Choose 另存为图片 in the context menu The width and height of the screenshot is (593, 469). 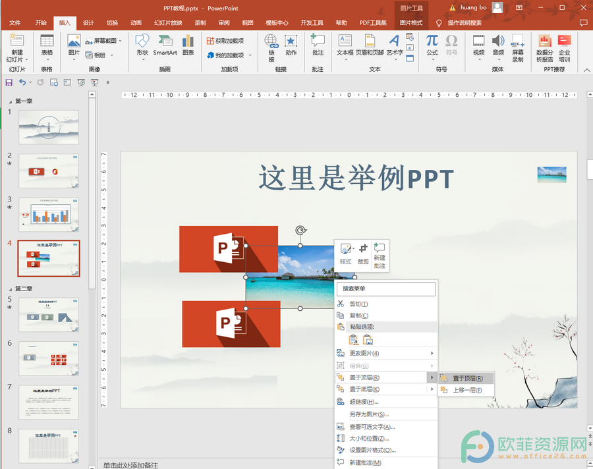[x=386, y=414]
